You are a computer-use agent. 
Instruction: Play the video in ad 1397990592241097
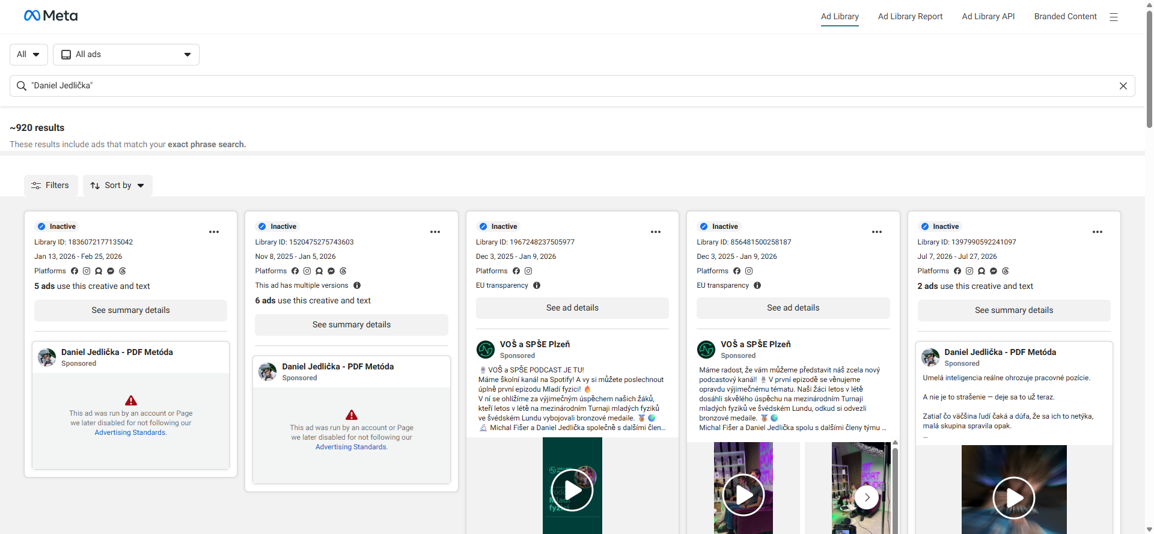coord(1014,497)
